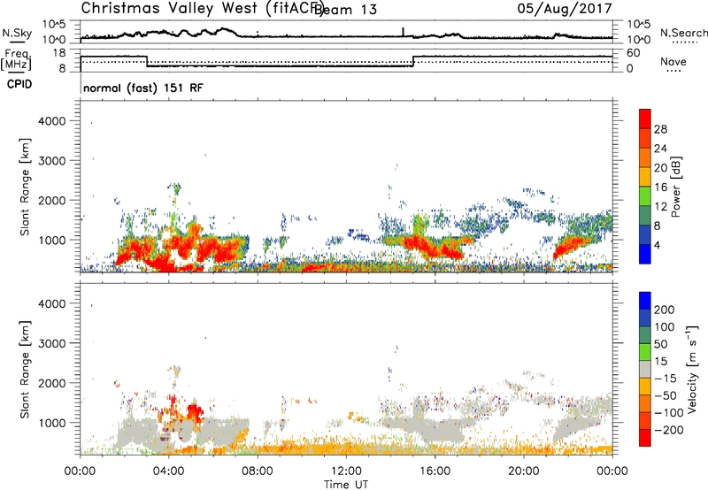
Task: Click the strong red power echo near 22:00
Action: pos(570,245)
